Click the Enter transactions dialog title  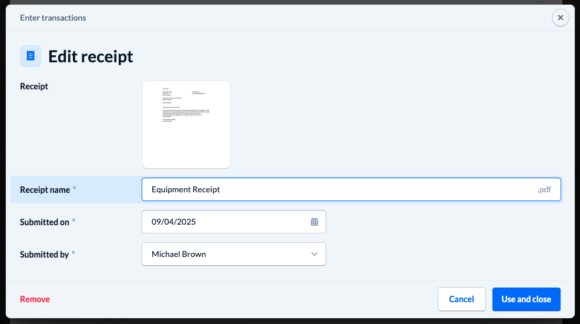coord(53,18)
